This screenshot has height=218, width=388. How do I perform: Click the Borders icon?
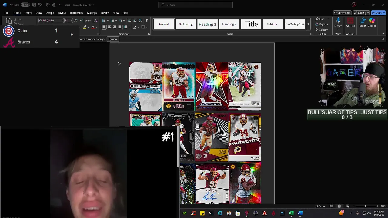(x=143, y=27)
